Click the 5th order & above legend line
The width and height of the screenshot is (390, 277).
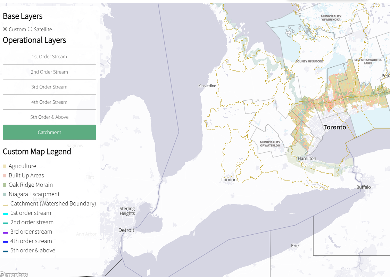click(x=5, y=251)
